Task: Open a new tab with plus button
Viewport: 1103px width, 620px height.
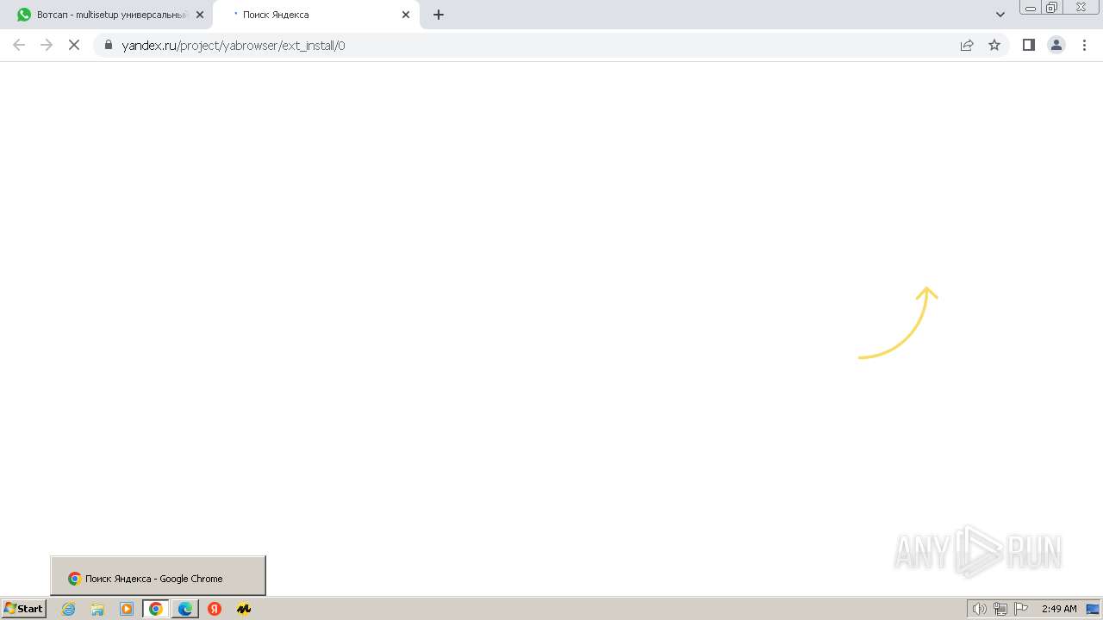Action: (439, 15)
